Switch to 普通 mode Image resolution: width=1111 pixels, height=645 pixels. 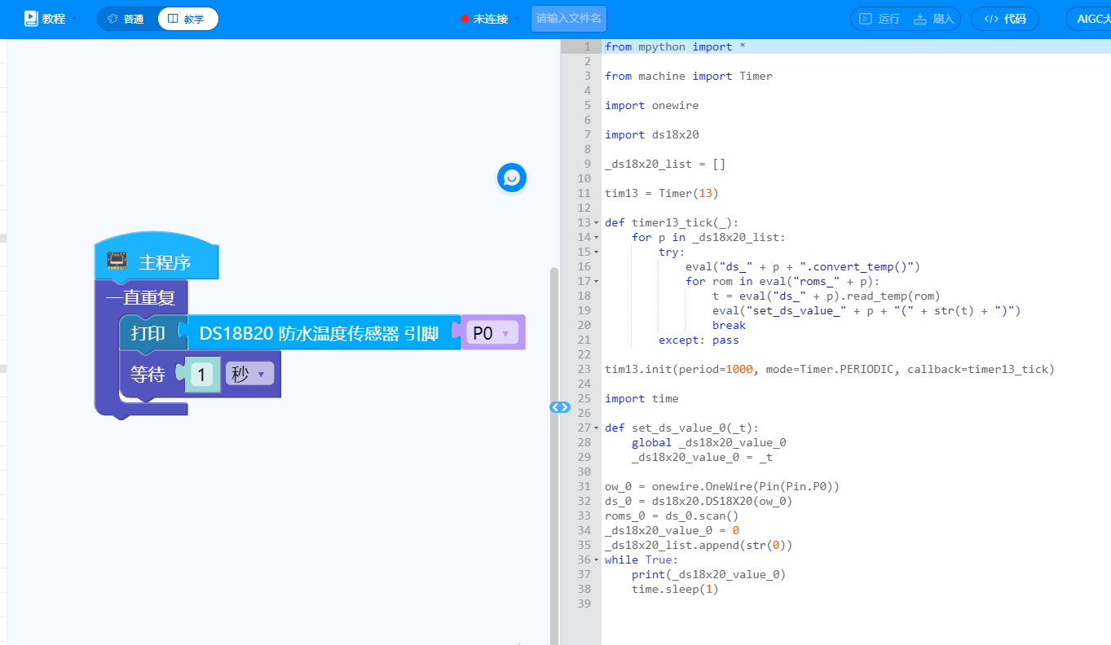(127, 19)
